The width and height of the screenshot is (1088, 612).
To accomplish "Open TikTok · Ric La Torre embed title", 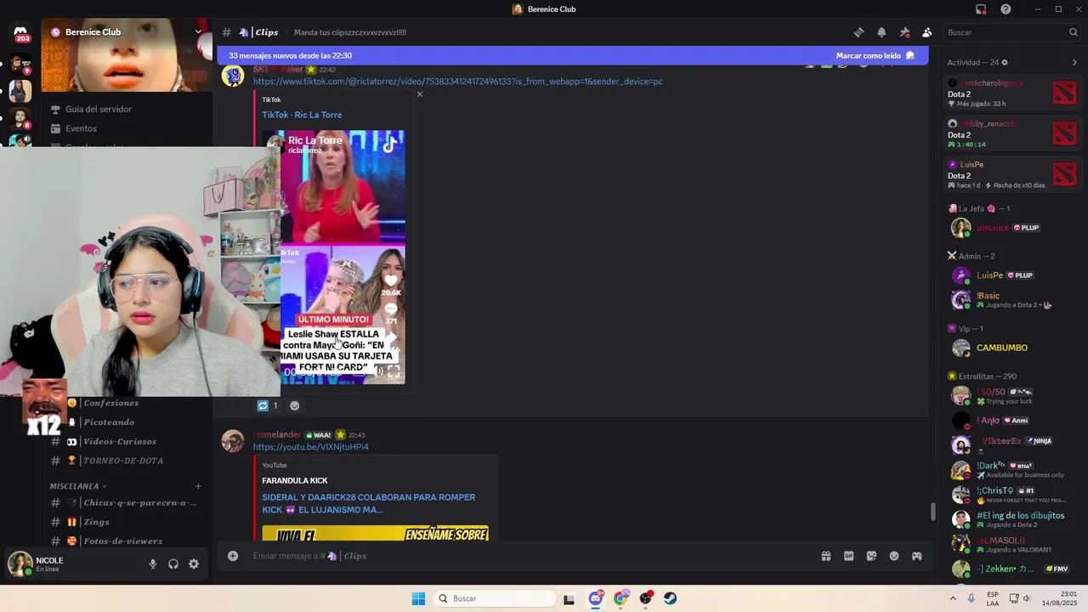I will [302, 115].
